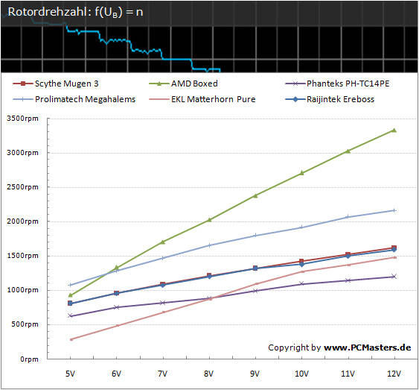Image resolution: width=419 pixels, height=390 pixels.
Task: Click the Prolimatech Megahalems legend entry
Action: pos(74,99)
